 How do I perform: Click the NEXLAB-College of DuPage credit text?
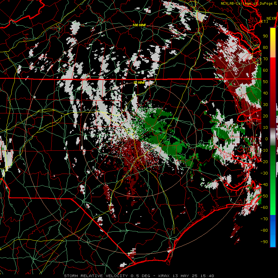pyautogui.click(x=246, y=3)
